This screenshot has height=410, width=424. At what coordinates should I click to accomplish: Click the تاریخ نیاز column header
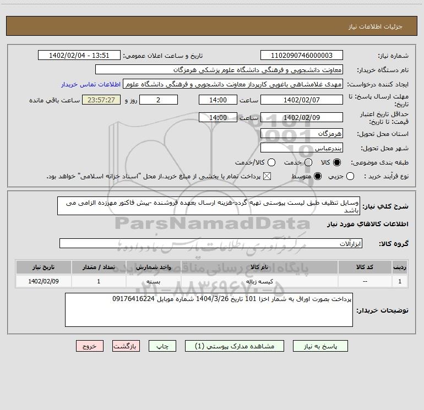(44, 267)
